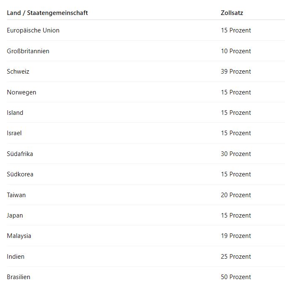Select the "Malaysia" country cell
The image size is (285, 292).
click(x=19, y=236)
